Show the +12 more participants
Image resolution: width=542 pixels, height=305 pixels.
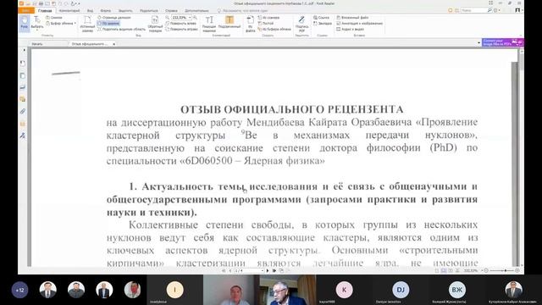[x=20, y=290]
